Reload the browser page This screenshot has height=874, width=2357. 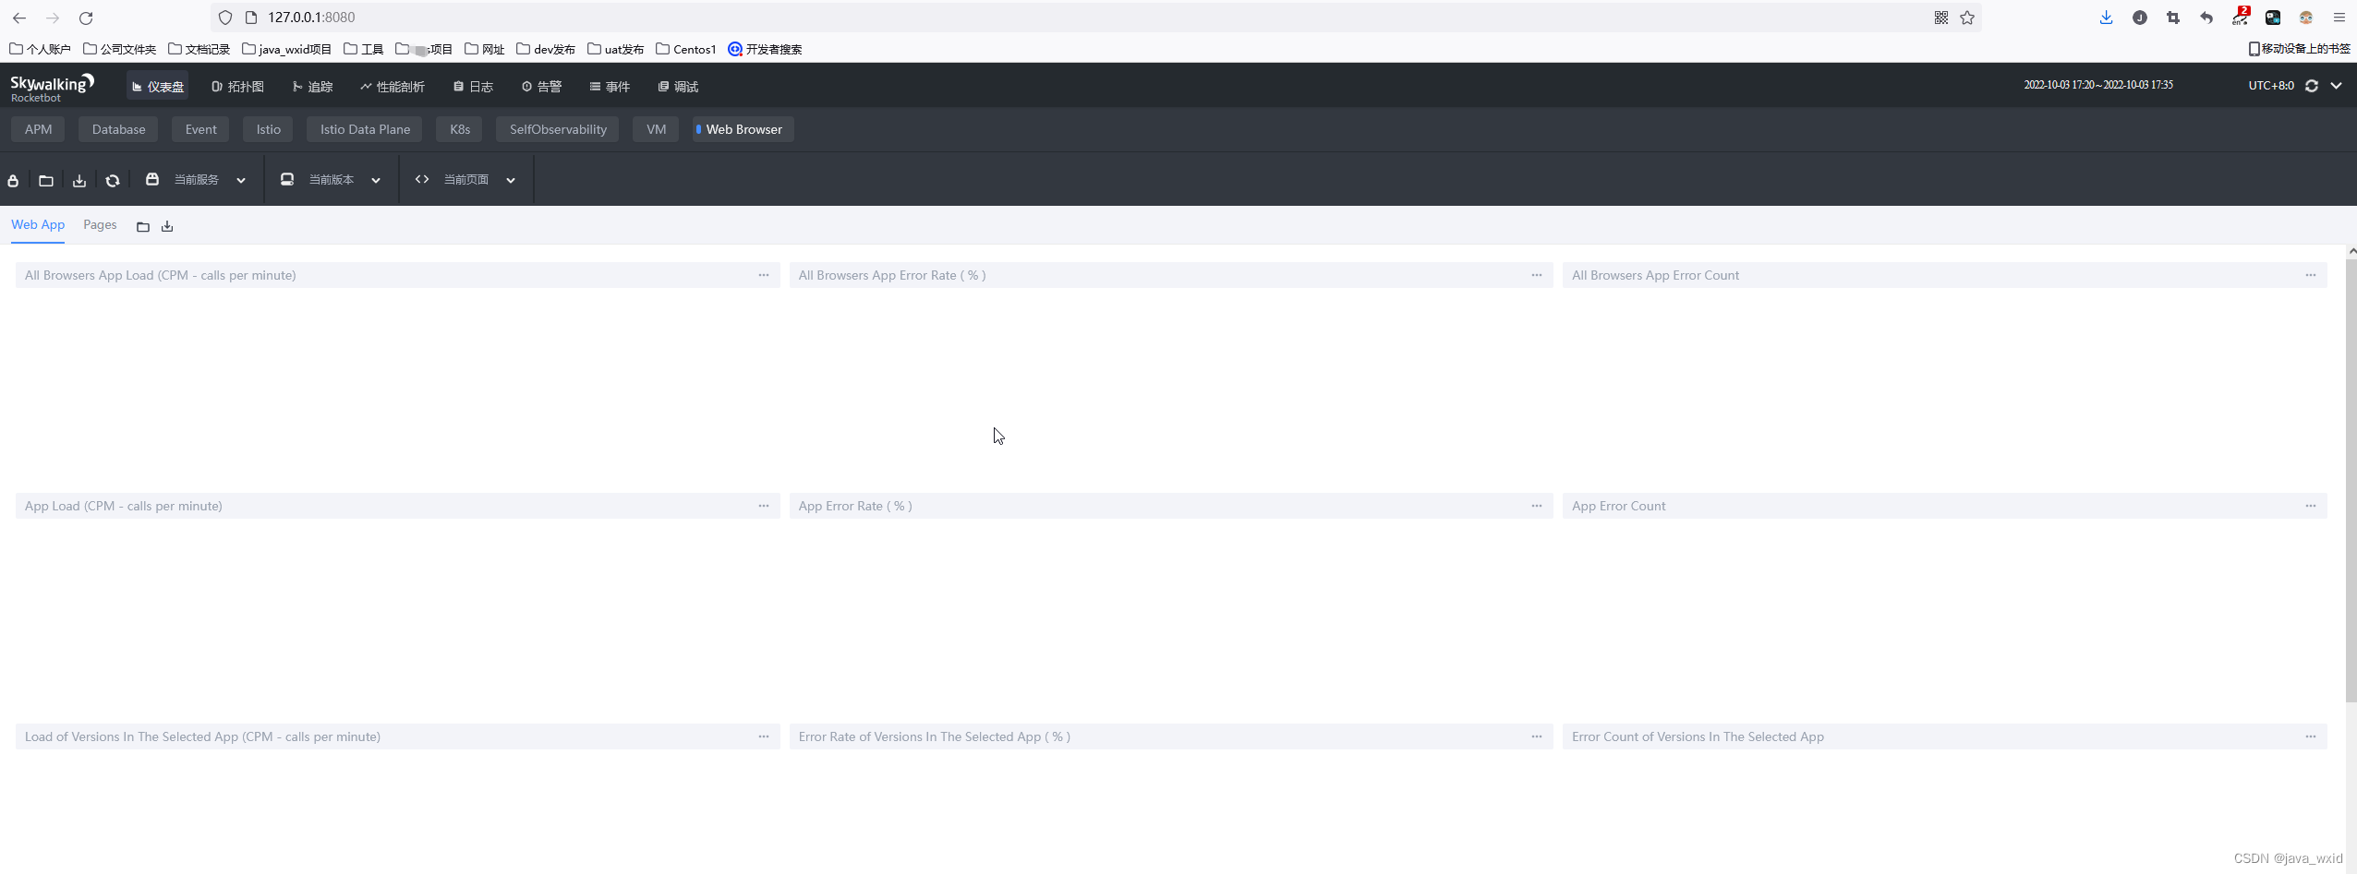[x=86, y=18]
